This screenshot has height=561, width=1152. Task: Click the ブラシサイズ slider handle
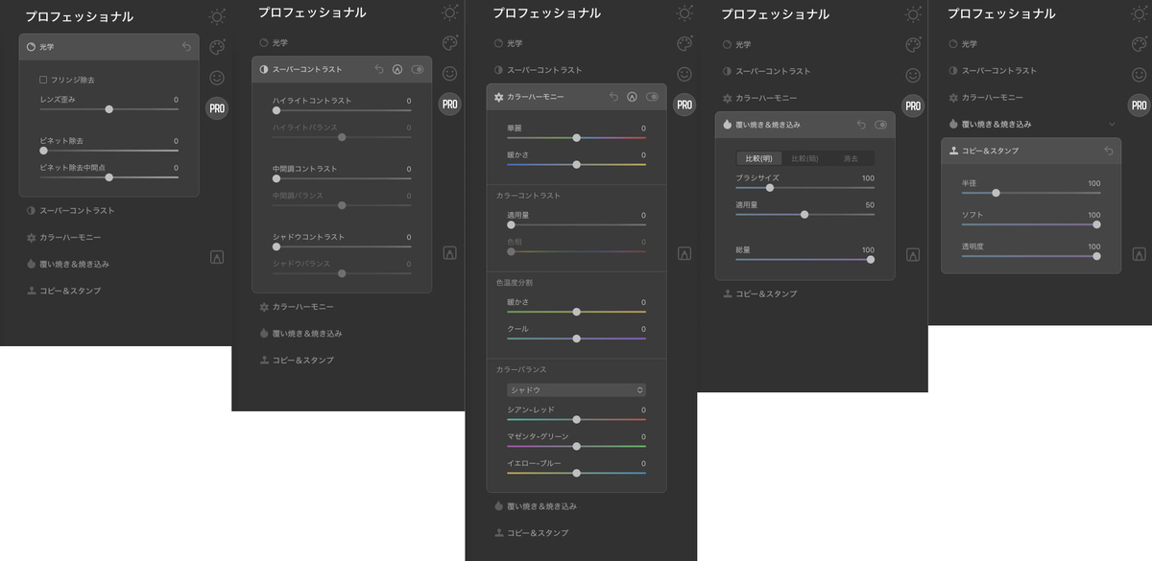click(770, 188)
